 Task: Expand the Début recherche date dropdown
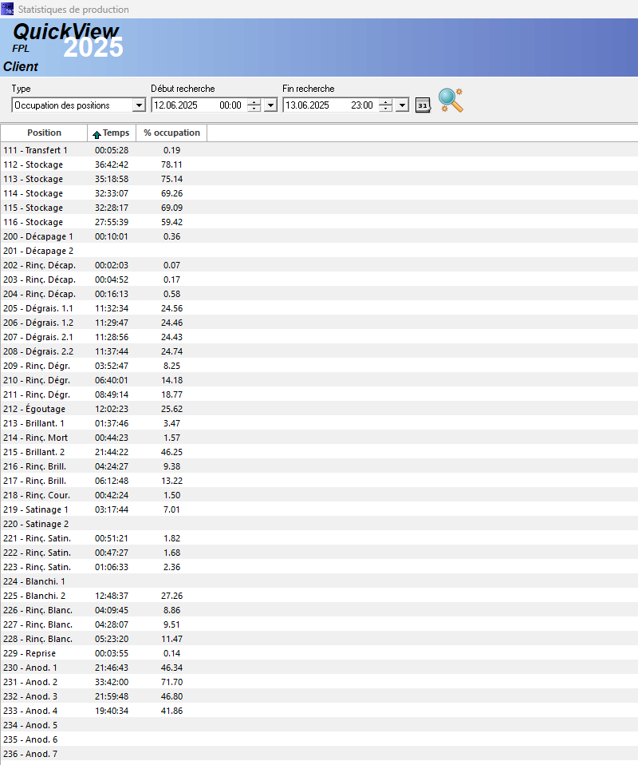270,105
